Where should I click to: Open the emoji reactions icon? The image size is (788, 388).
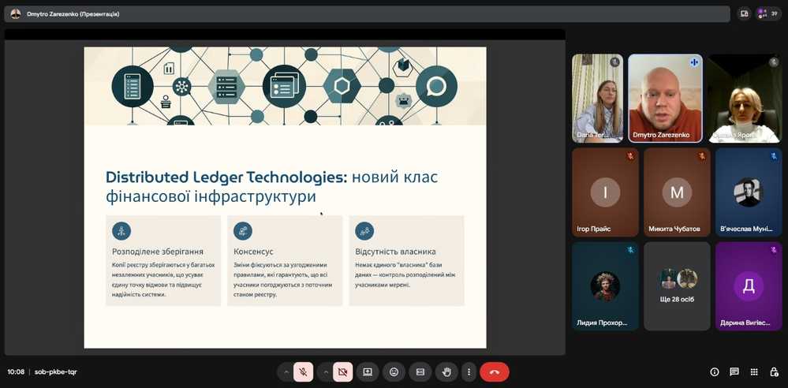394,371
